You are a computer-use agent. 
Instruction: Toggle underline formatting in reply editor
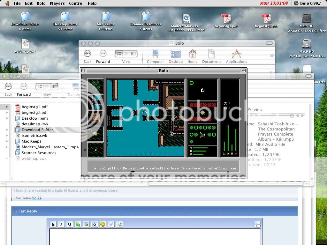[x=69, y=224]
